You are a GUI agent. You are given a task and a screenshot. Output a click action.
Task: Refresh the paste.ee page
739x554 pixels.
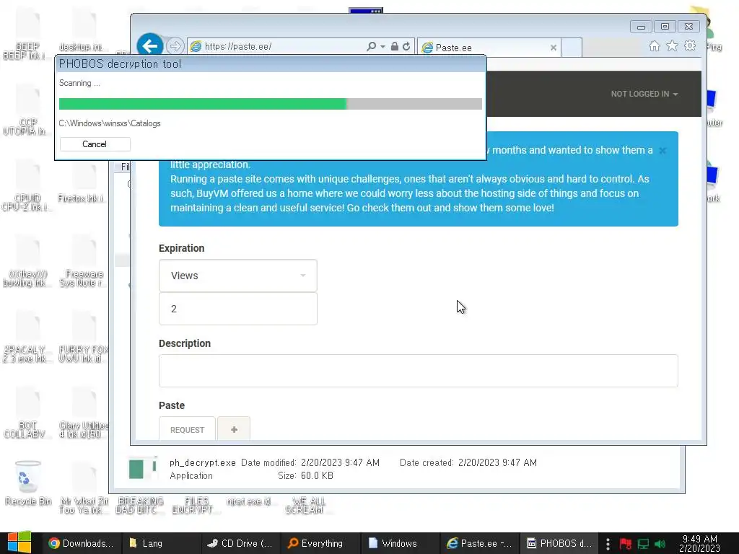click(x=406, y=46)
